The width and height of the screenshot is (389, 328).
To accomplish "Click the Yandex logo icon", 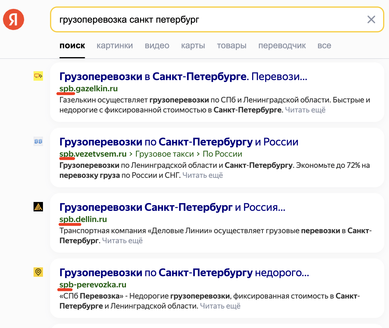I will tap(14, 19).
